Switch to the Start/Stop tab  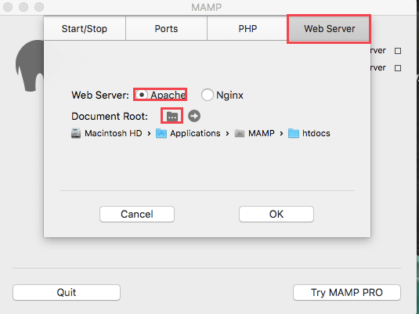85,29
